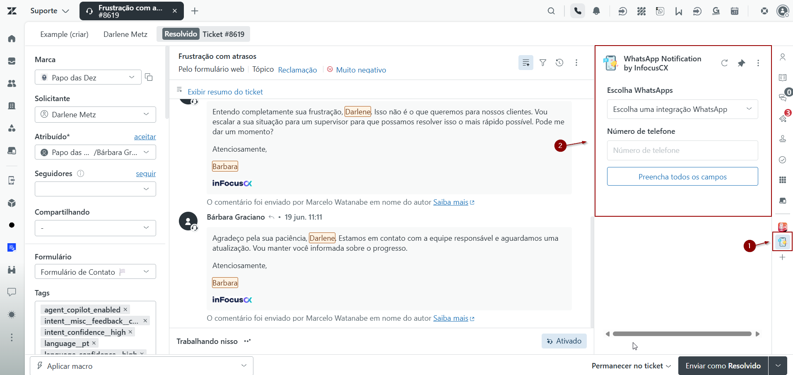Click Enviar como Resolvido button
This screenshot has width=793, height=375.
click(723, 365)
